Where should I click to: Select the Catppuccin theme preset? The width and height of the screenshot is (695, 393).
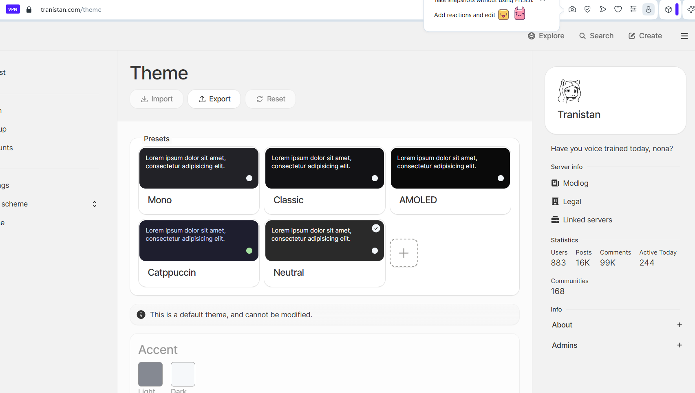pyautogui.click(x=199, y=253)
